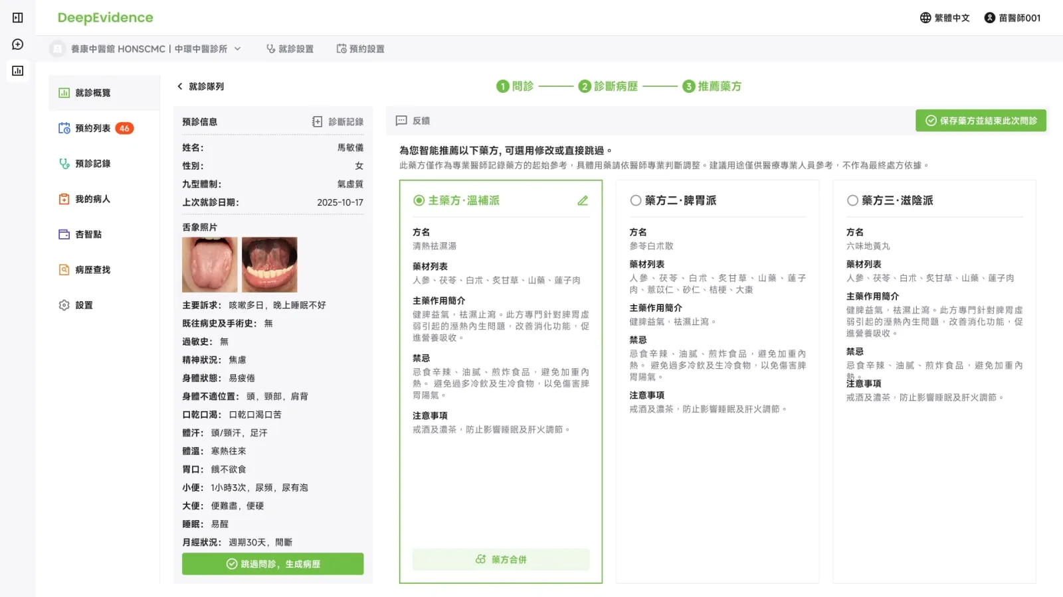Open 預約設置 tab
Viewport: 1063px width, 597px height.
[360, 48]
